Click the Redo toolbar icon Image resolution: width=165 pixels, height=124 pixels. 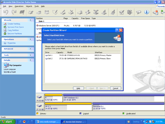pos(14,12)
